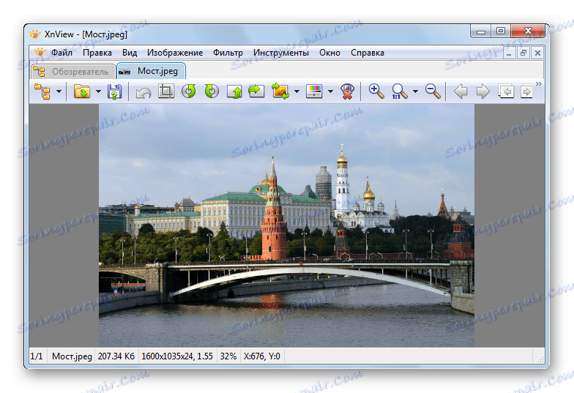
Task: Close the inner Мост.jpeg document
Action: point(537,53)
